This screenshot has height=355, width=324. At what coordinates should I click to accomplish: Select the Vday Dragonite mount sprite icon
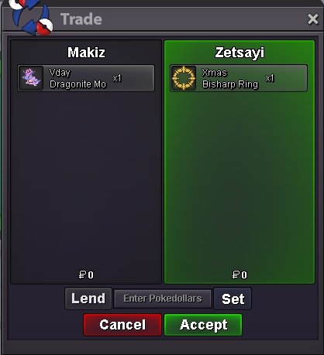tap(31, 78)
